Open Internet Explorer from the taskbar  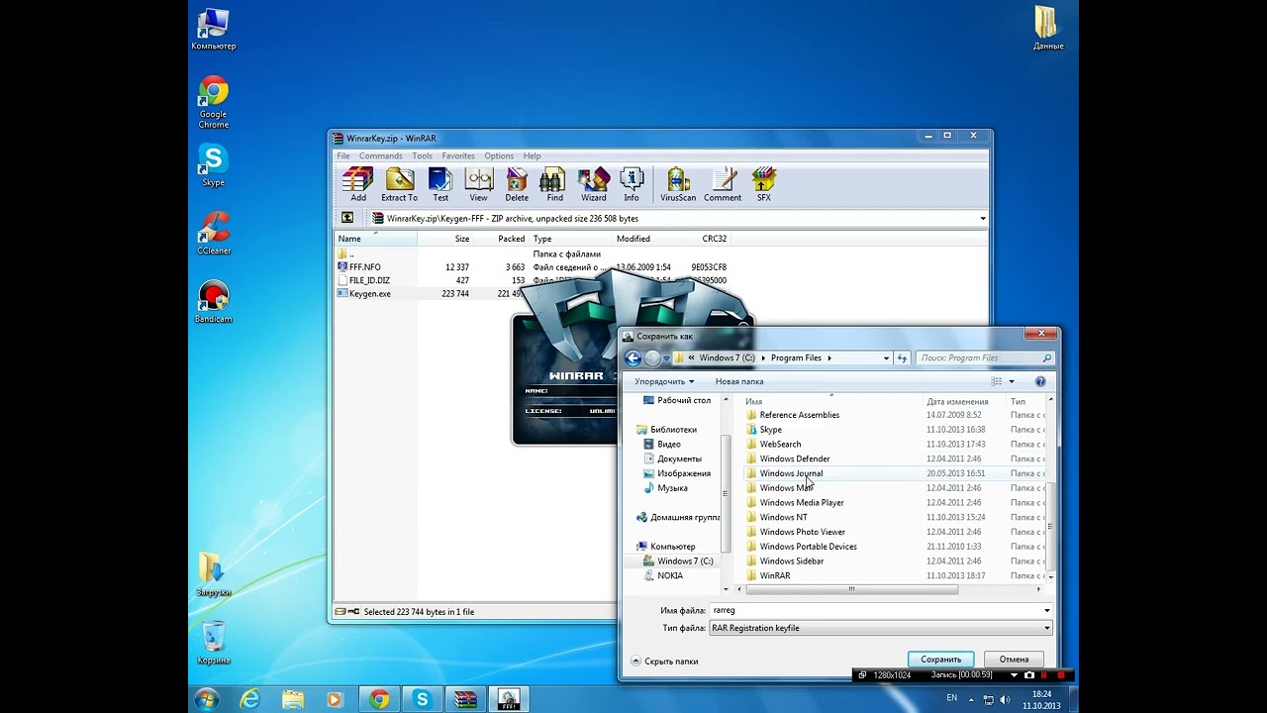(250, 699)
